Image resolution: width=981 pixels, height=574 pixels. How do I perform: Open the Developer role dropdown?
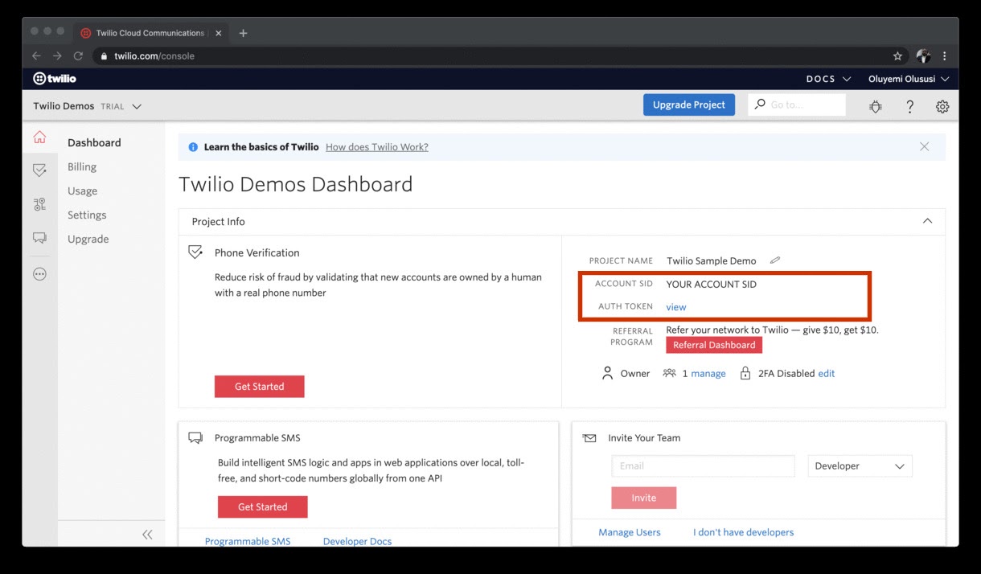pos(860,466)
